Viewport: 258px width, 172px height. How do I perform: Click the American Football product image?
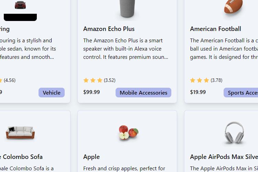[x=234, y=7]
